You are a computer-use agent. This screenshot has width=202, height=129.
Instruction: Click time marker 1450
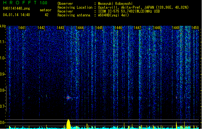click(195, 27)
